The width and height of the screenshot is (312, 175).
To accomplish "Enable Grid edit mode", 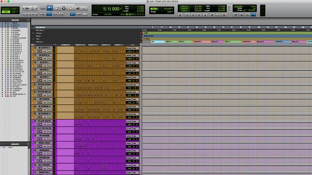I will tap(14, 12).
